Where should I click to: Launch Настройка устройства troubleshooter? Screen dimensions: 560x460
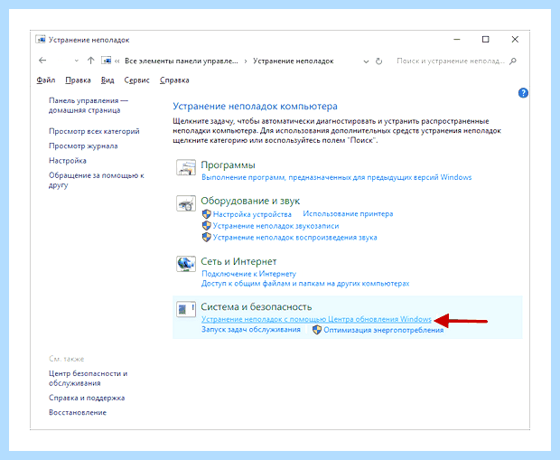pos(252,214)
